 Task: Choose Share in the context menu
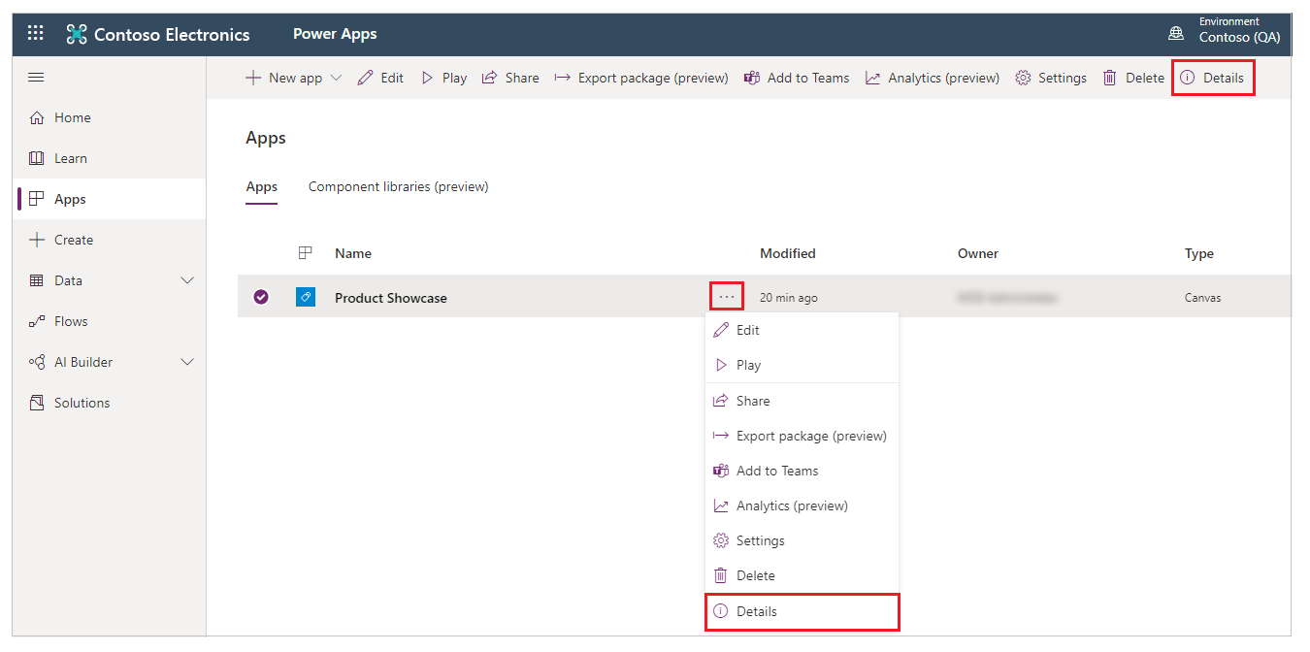pos(754,400)
